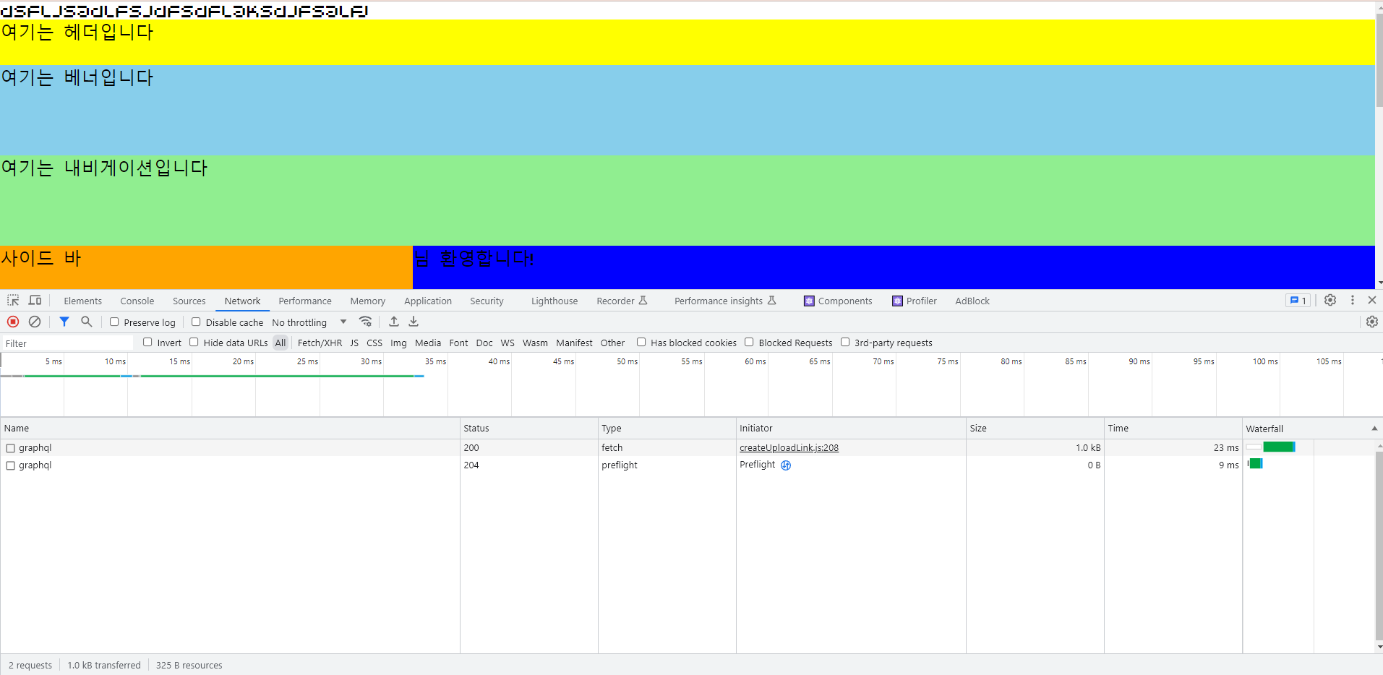The width and height of the screenshot is (1383, 675).
Task: Check Blocked Requests checkbox
Action: 749,343
